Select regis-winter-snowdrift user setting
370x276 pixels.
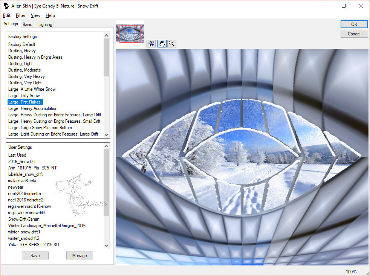click(x=26, y=212)
